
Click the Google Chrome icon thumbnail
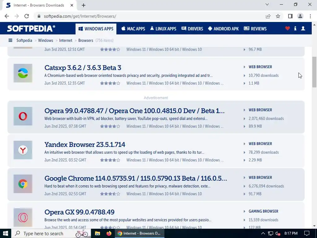point(23,184)
